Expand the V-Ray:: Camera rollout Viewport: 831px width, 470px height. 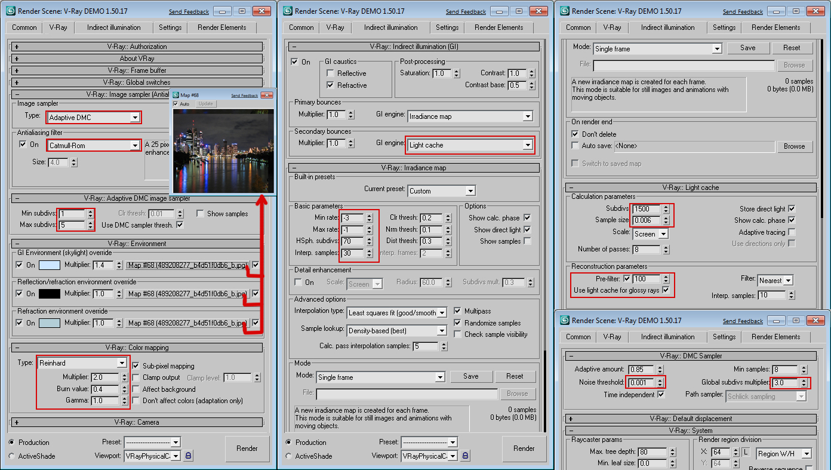[137, 422]
